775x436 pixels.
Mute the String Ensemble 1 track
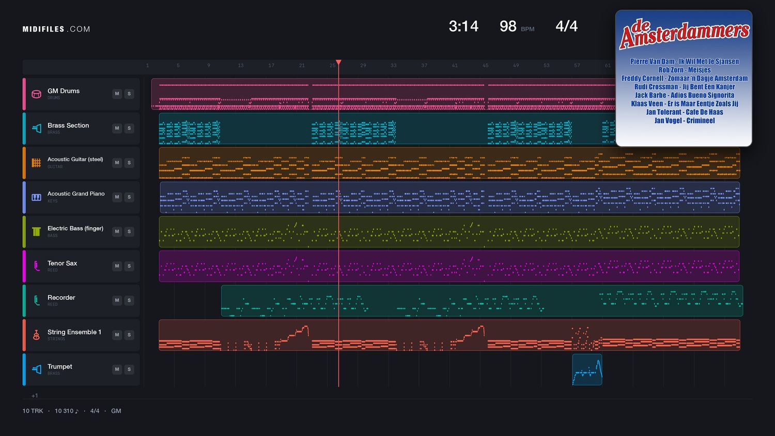tap(117, 335)
